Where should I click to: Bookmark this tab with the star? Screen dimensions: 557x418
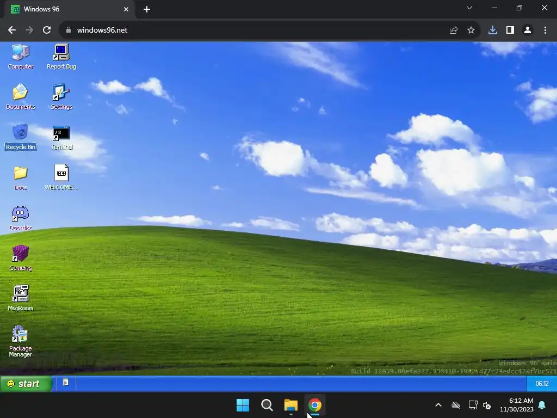tap(471, 30)
